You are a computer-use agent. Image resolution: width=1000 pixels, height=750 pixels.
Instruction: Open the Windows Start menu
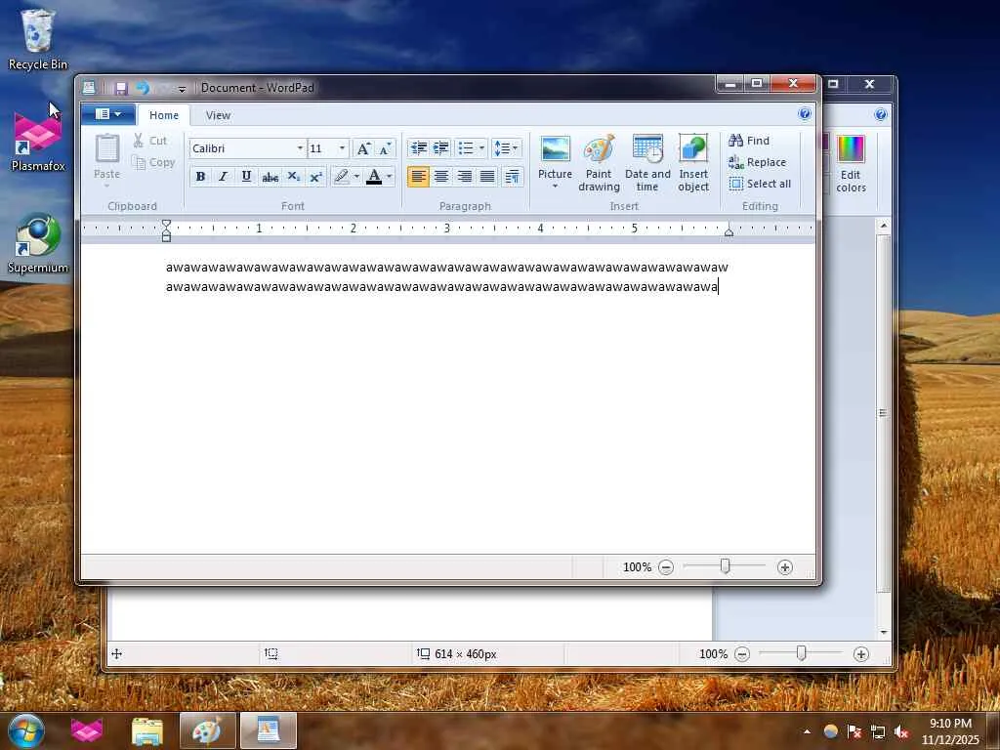point(26,730)
